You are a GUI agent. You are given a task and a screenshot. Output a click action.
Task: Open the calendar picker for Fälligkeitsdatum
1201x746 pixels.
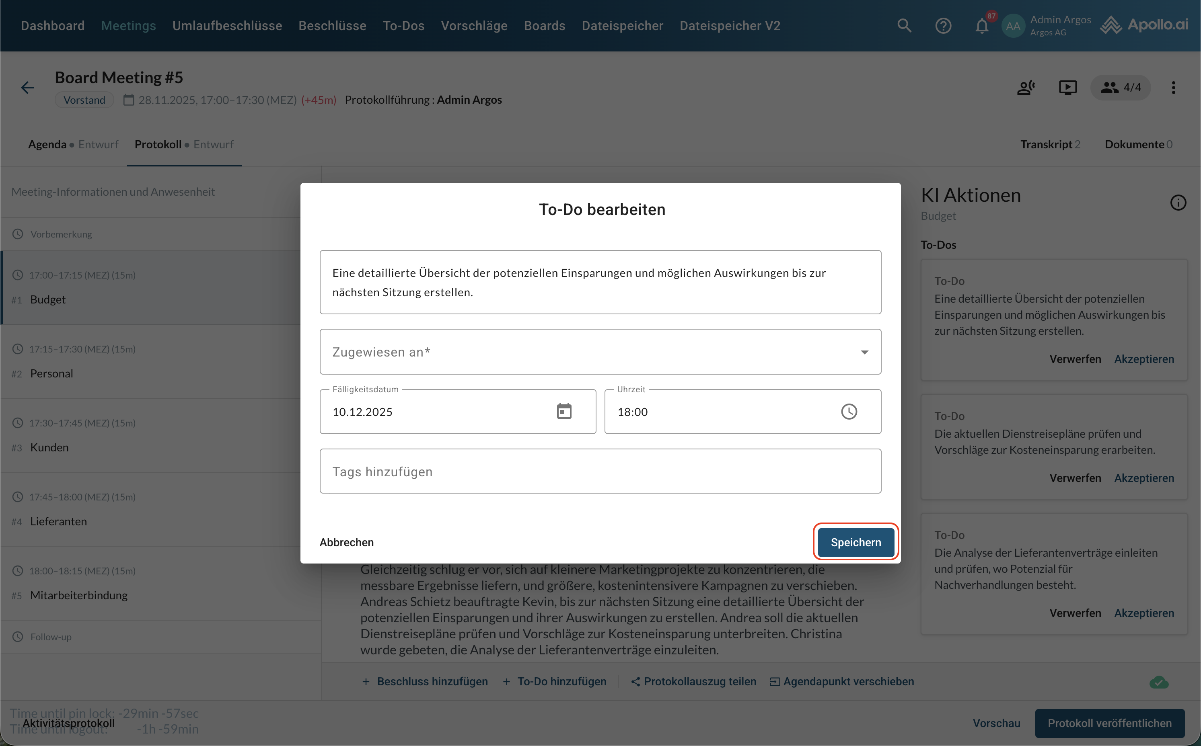(564, 411)
